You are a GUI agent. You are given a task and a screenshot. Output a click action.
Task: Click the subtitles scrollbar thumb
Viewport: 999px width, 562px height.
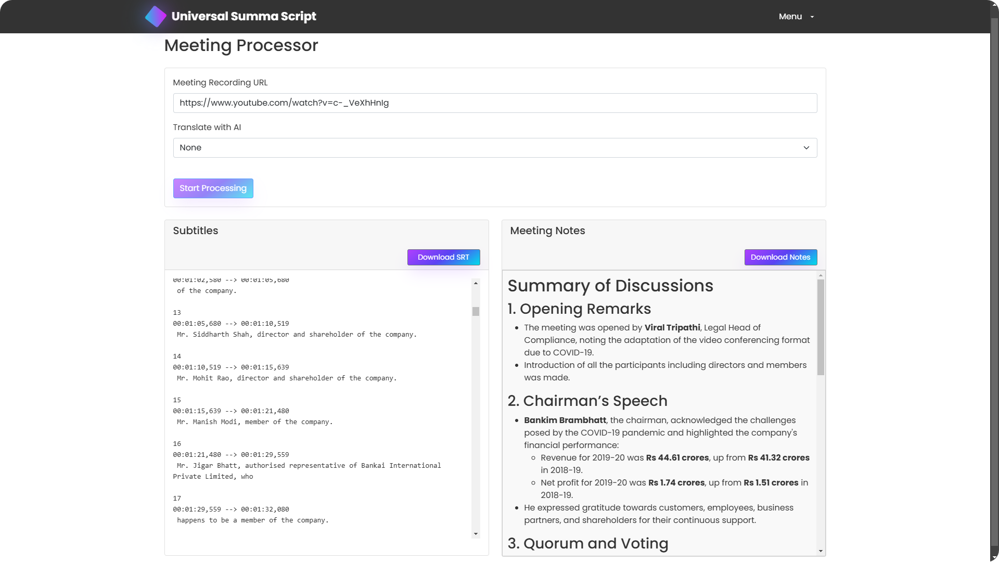pyautogui.click(x=476, y=311)
